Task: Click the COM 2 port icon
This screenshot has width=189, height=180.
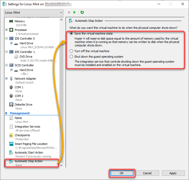Action: pos(11,96)
